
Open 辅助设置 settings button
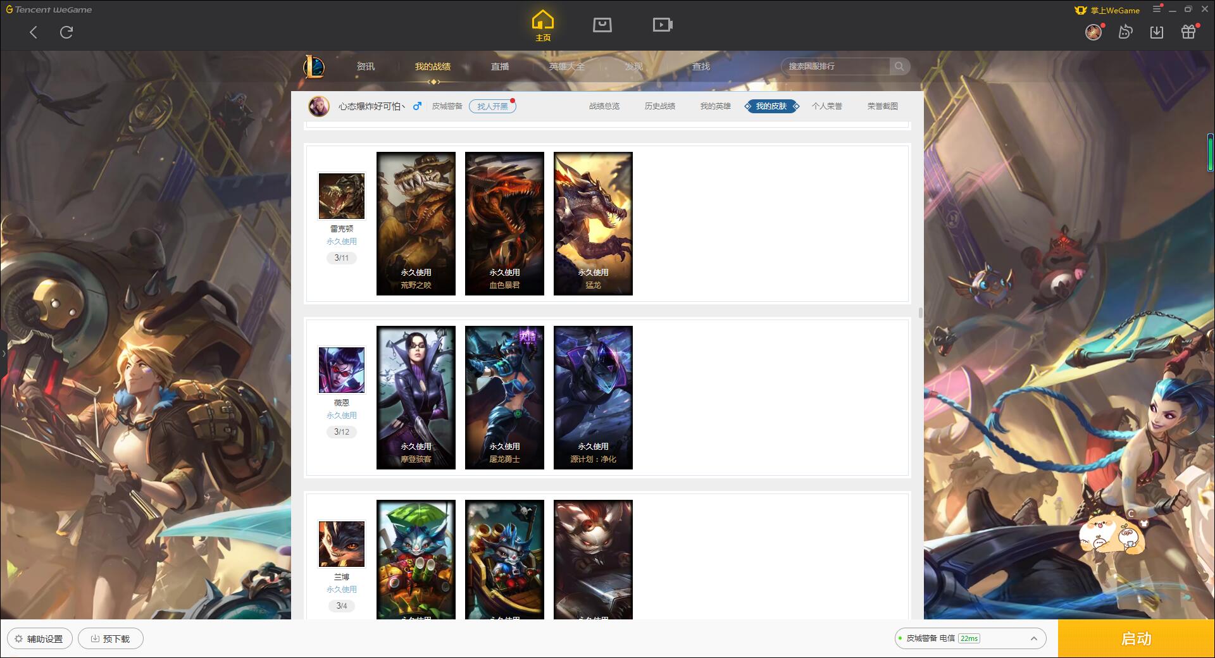(x=40, y=638)
